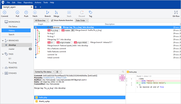Open the Actions menu

[38, 2]
